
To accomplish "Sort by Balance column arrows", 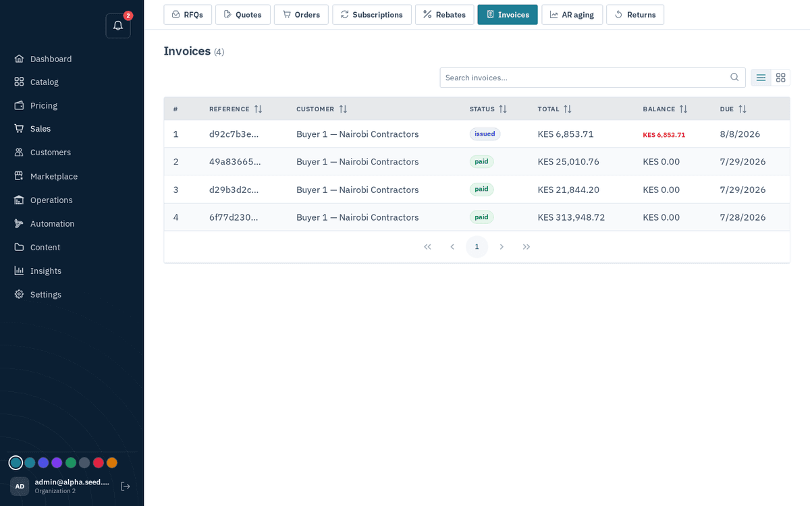I will tap(683, 109).
